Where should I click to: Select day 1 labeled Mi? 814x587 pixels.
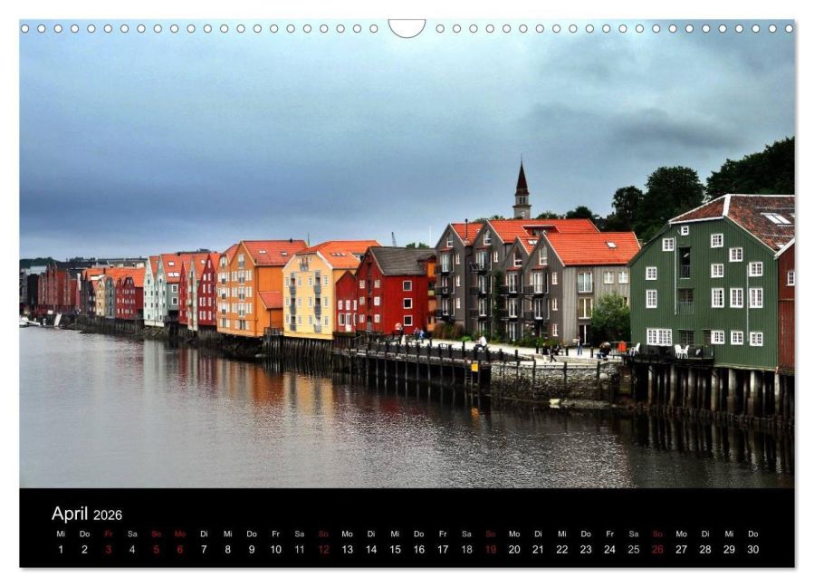pyautogui.click(x=61, y=549)
